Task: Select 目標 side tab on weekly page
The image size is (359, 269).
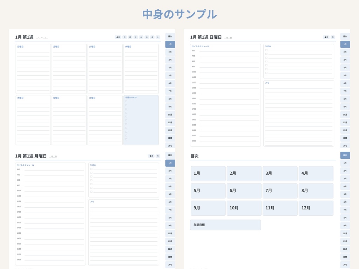Action: 170,138
